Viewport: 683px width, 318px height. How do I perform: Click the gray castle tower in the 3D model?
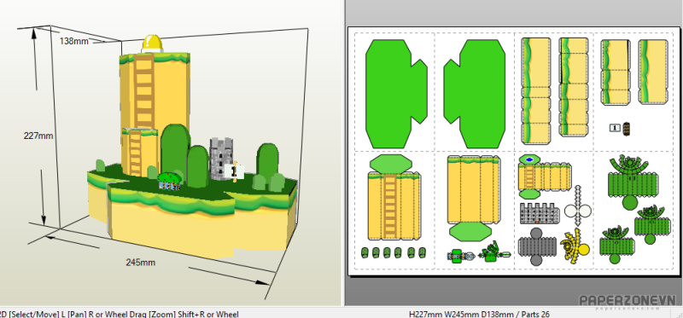pyautogui.click(x=221, y=159)
